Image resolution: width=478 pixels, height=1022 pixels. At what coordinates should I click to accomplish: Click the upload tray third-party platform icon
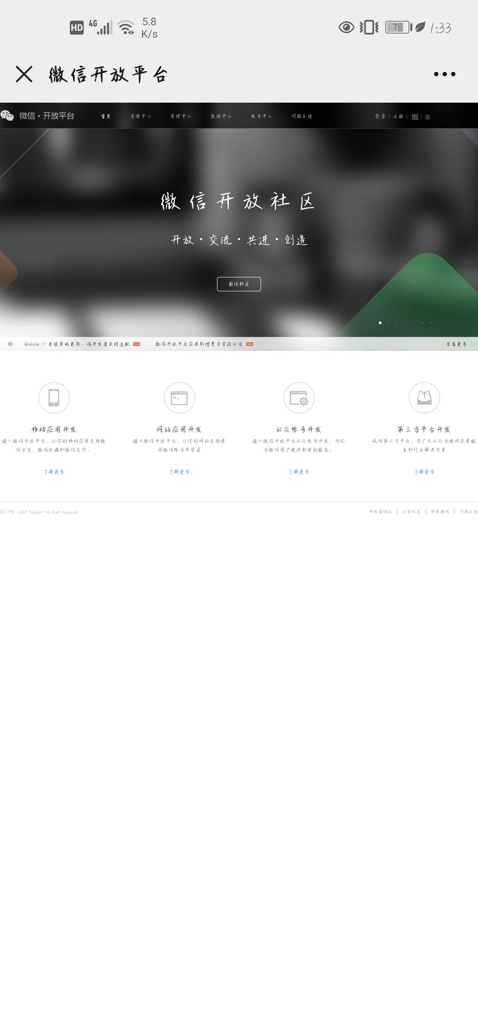pyautogui.click(x=424, y=397)
